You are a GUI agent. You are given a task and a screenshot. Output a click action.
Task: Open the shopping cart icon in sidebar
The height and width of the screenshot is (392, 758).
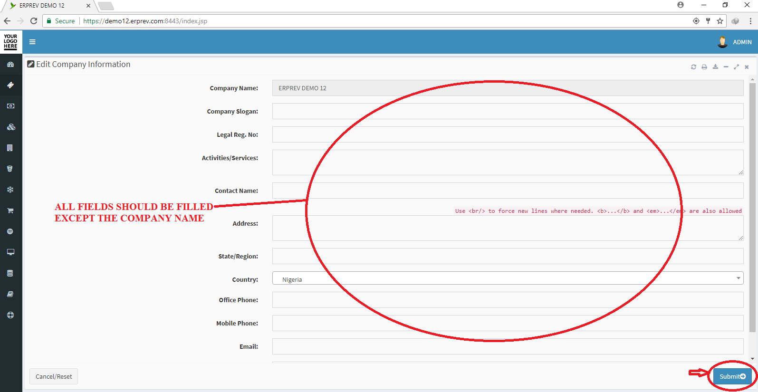[x=10, y=210]
